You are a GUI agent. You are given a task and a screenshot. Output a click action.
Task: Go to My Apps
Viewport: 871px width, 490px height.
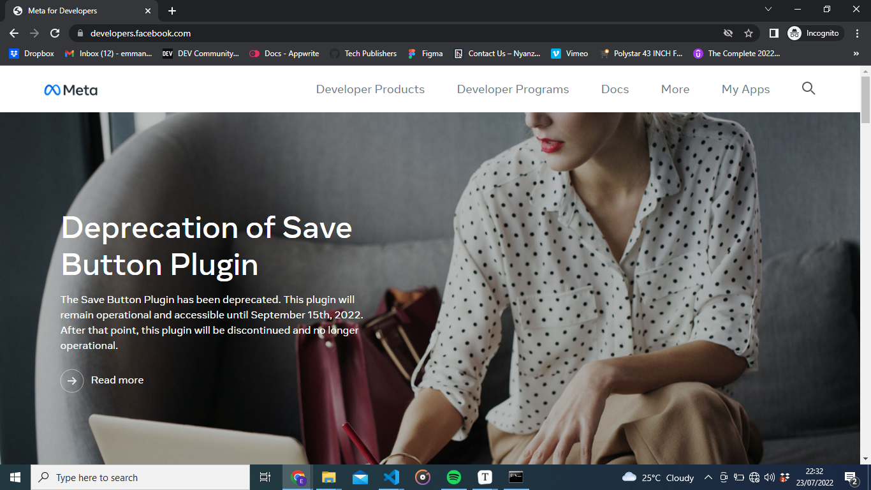pos(745,89)
